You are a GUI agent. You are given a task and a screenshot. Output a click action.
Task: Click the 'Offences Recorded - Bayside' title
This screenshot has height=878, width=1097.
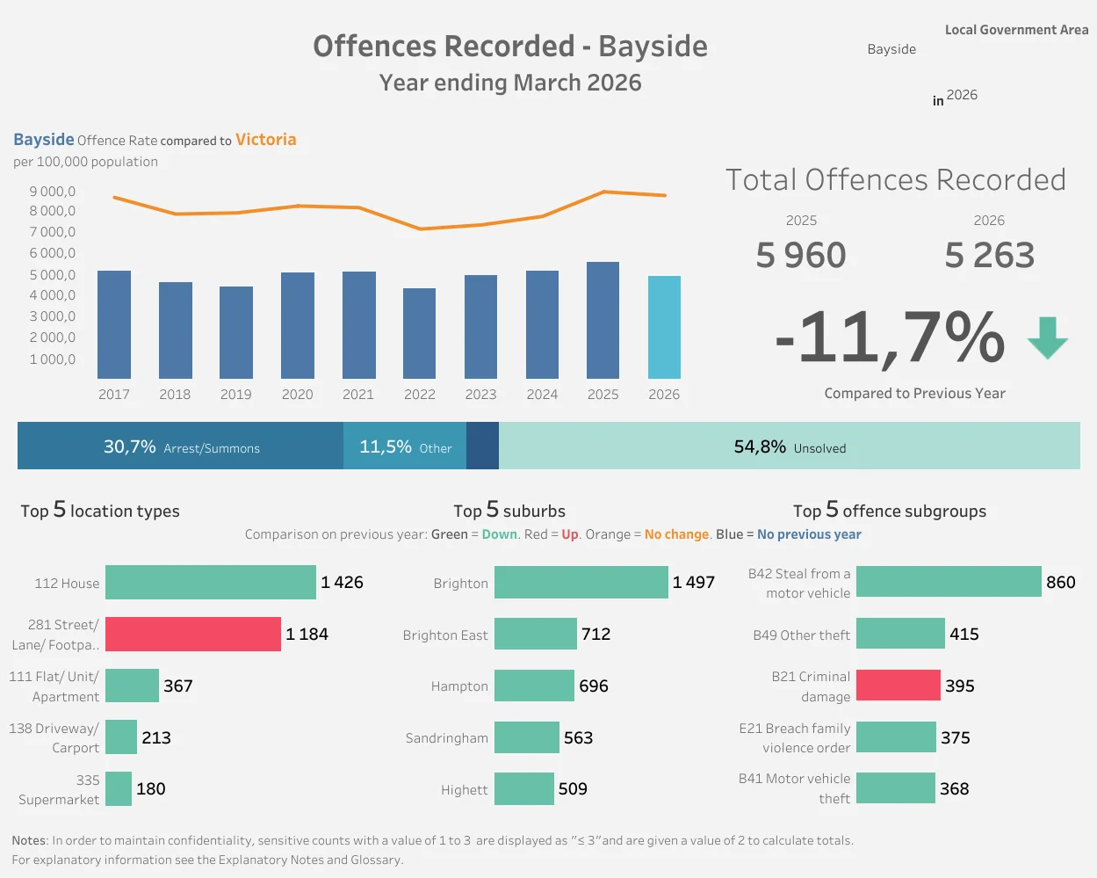(510, 46)
